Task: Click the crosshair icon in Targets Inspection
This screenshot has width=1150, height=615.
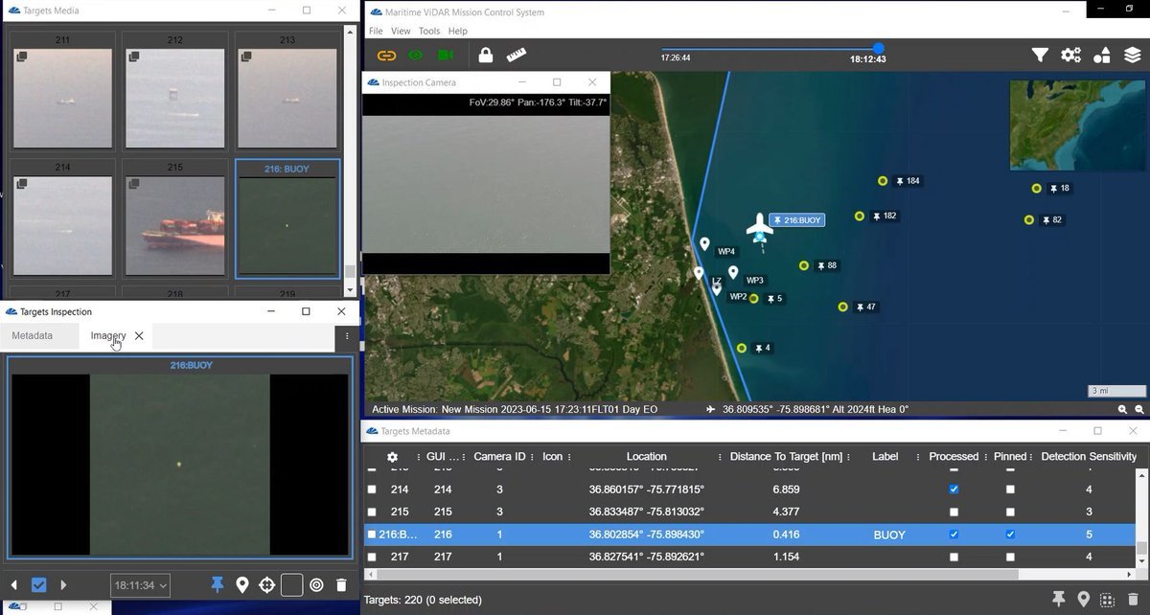Action: [x=267, y=584]
